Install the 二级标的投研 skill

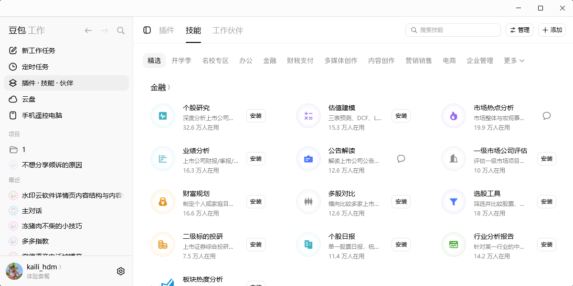[256, 245]
